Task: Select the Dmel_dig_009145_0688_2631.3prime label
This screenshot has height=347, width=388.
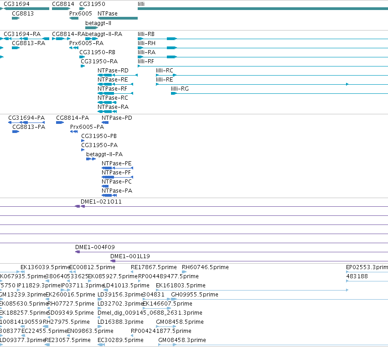Action: click(x=150, y=313)
